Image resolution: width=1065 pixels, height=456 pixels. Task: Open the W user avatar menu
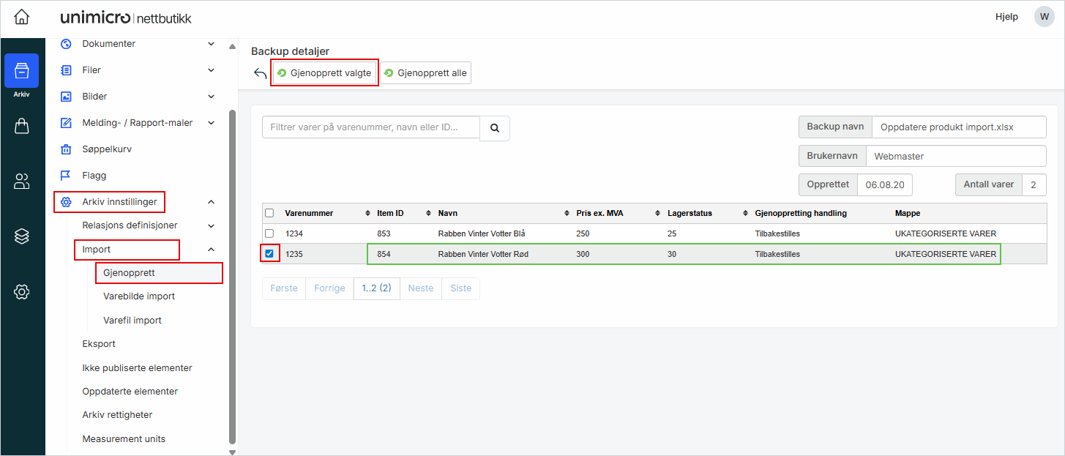(x=1044, y=17)
